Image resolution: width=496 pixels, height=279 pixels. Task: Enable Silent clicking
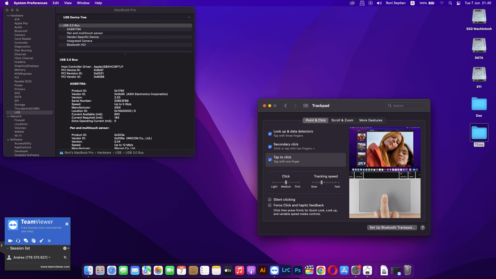point(270,199)
